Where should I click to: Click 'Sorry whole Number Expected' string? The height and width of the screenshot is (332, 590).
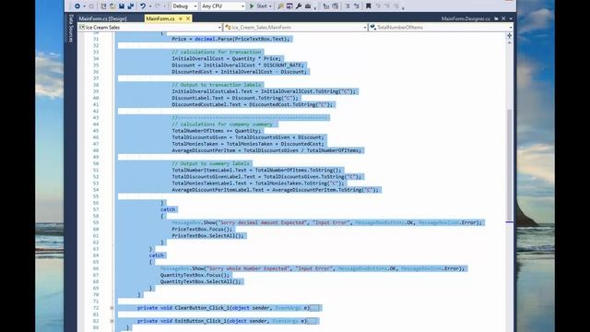point(248,268)
